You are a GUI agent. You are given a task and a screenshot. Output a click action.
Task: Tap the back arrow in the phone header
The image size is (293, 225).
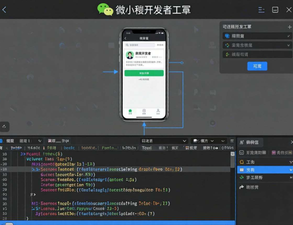[x=125, y=38]
